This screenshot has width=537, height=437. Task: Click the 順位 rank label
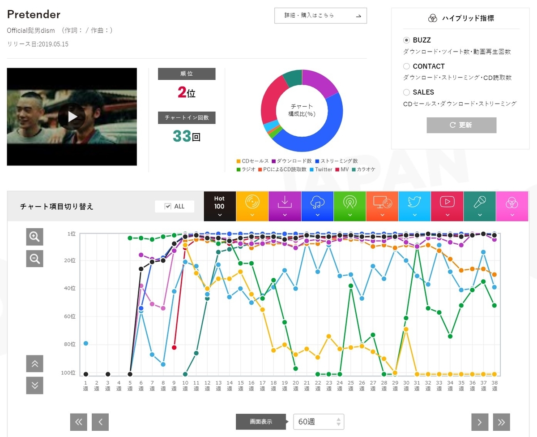click(x=187, y=74)
